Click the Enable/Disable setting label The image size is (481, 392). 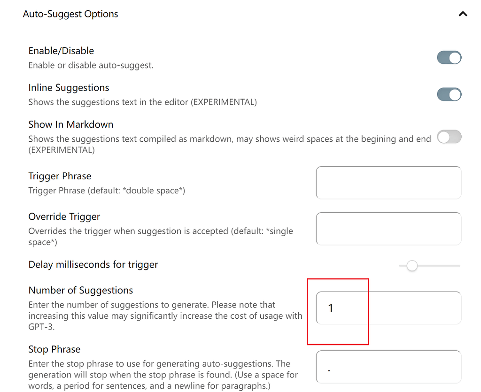(61, 51)
